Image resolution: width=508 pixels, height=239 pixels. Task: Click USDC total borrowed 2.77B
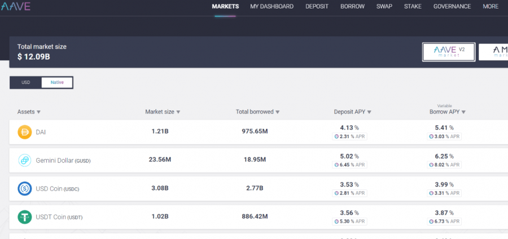255,188
